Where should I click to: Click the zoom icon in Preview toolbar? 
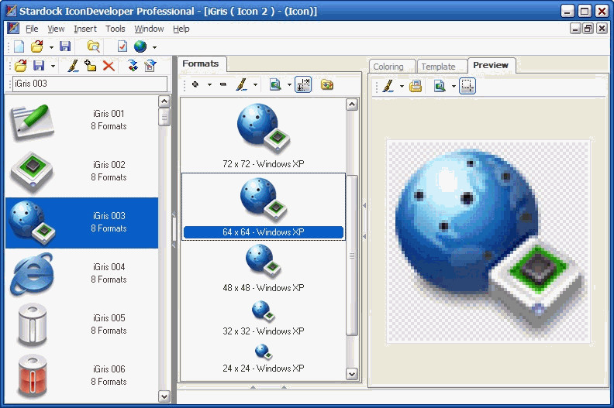tap(440, 86)
